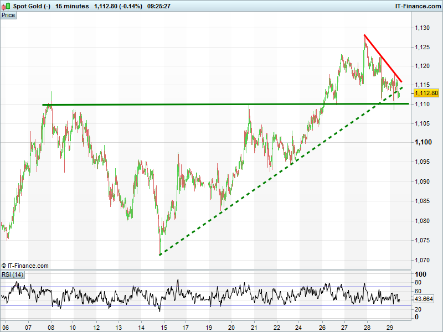Viewport: 443px width, 332px height.
Task: Select the solid green horizontal support line
Action: tap(221, 104)
